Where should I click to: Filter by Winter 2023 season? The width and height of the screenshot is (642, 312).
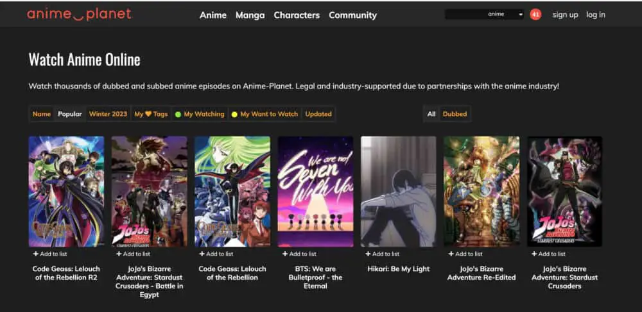coord(108,114)
